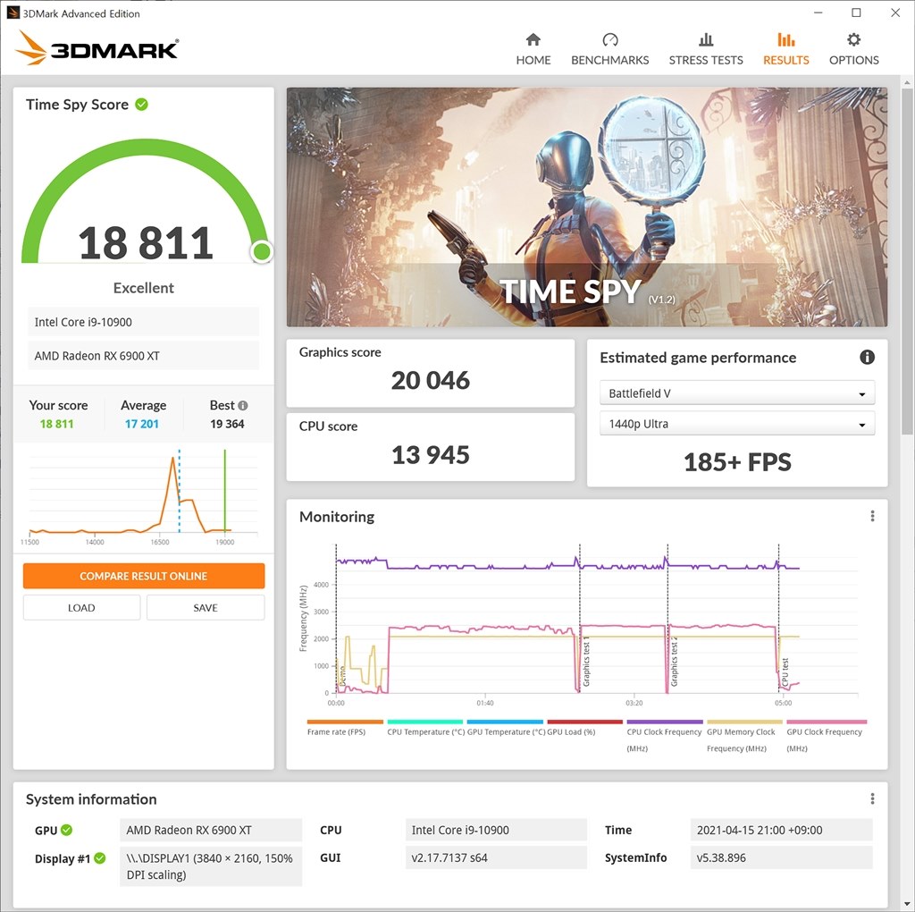Click the GUI version v2.17.7137 s64

496,857
